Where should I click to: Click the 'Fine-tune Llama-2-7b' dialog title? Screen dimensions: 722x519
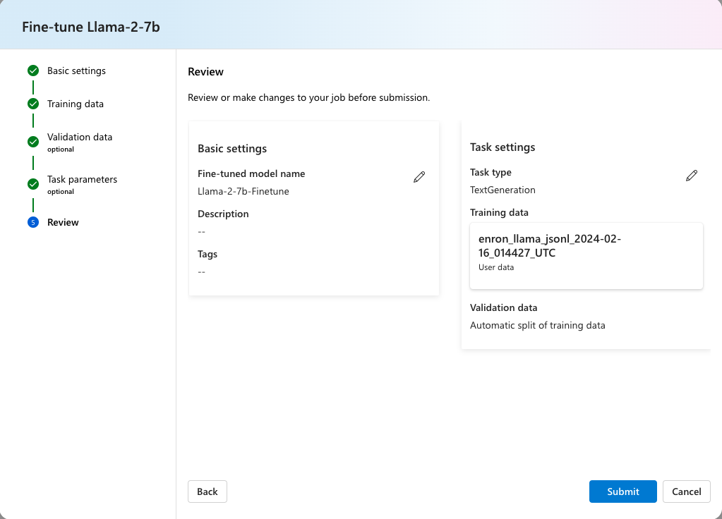pyautogui.click(x=91, y=27)
